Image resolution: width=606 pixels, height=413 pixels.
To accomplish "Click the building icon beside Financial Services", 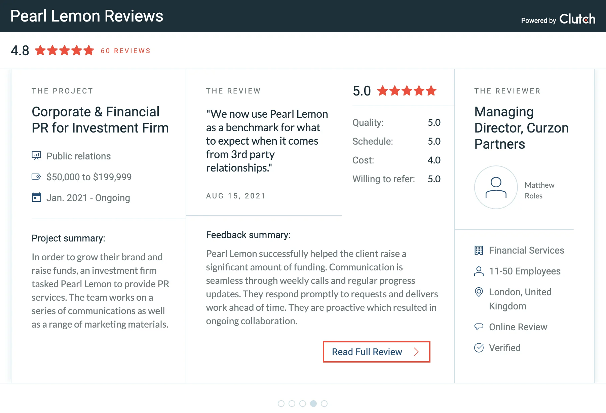I will [x=479, y=250].
